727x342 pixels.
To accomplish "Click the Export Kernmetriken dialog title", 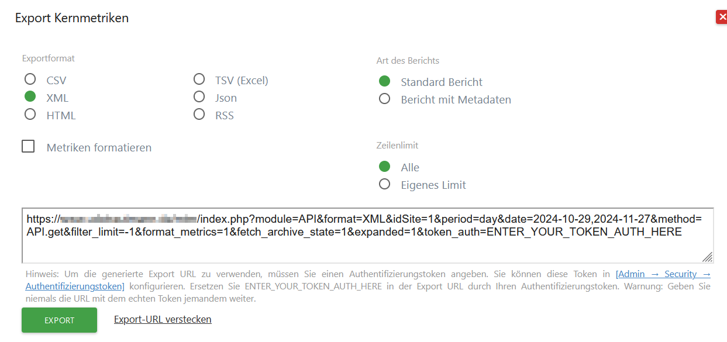I will pos(72,18).
